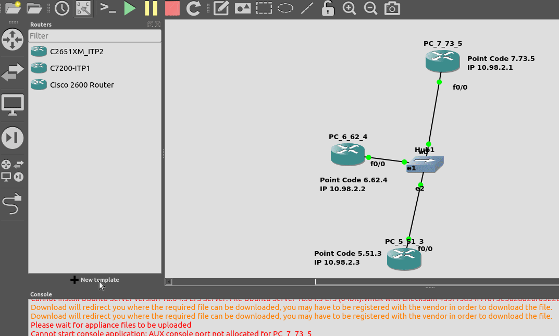Zoom out of the topology

pyautogui.click(x=370, y=8)
